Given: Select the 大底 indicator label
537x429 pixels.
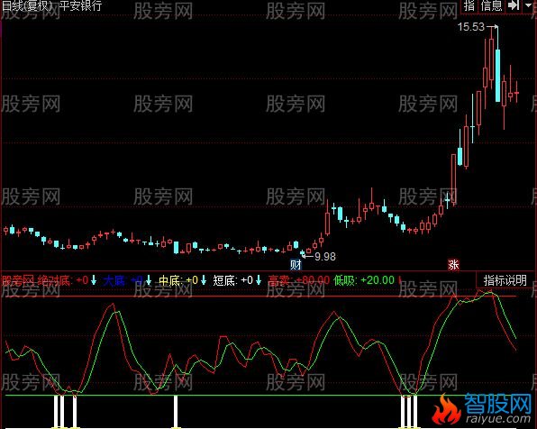Looking at the screenshot, I should pyautogui.click(x=115, y=280).
